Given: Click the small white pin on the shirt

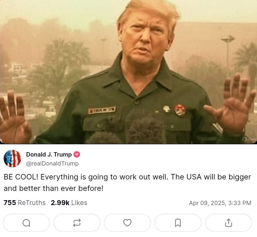Looking at the screenshot, I should coord(166,109).
